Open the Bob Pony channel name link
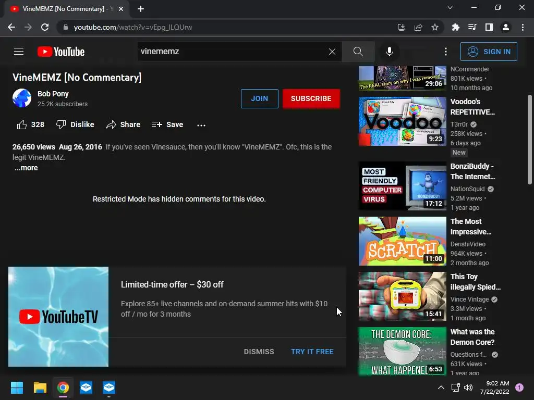Viewport: 534px width, 400px height. 53,94
